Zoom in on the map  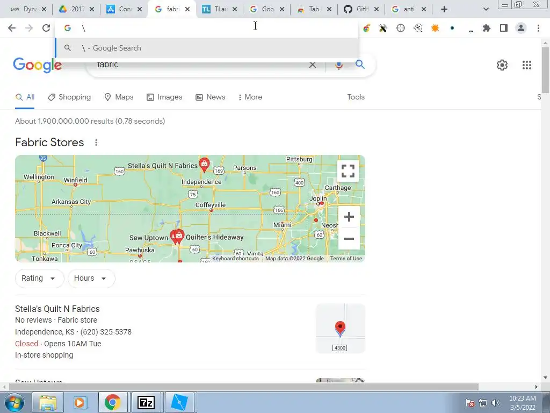coord(349,217)
